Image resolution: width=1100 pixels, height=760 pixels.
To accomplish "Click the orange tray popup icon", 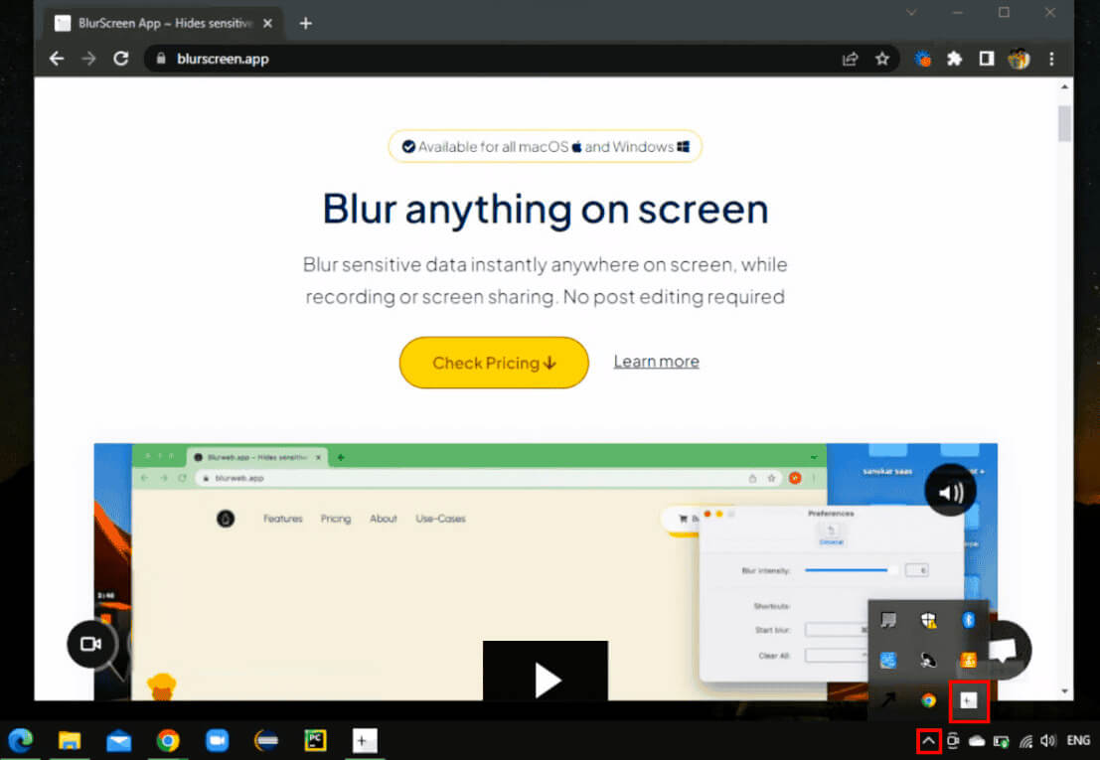I will point(969,661).
